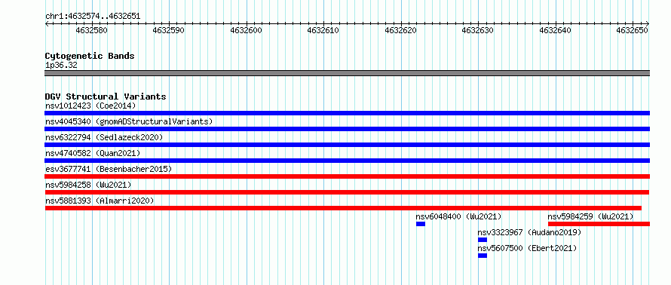Click the nsv1012423 (Coe2014) variant label
671x285 pixels.
point(90,106)
